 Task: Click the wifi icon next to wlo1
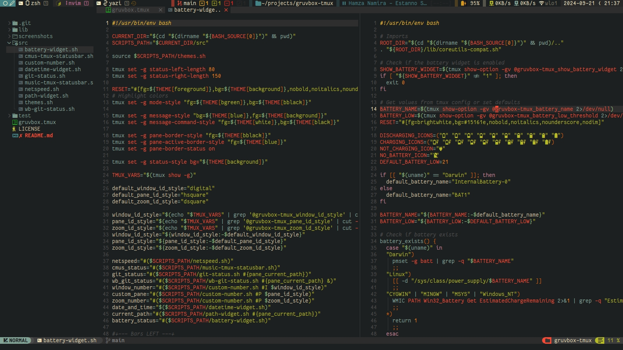click(541, 3)
